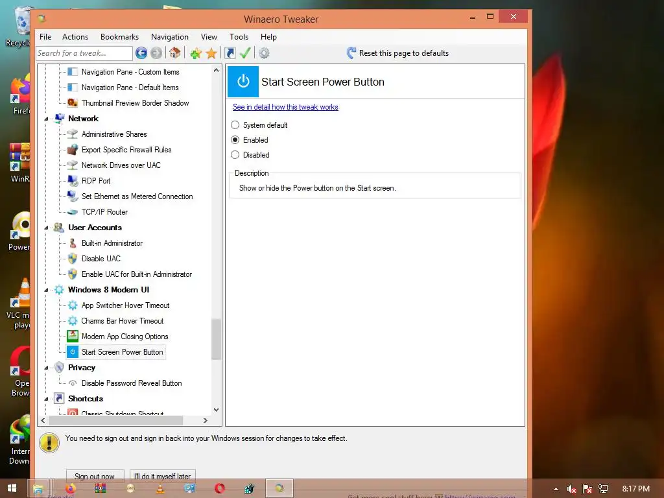Open File Explorer from the taskbar

(38, 488)
